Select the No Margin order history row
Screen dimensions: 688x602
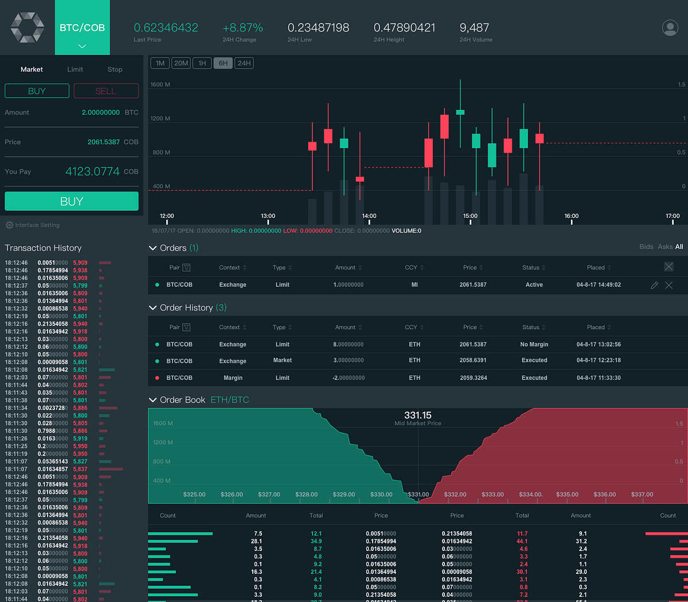[x=418, y=344]
